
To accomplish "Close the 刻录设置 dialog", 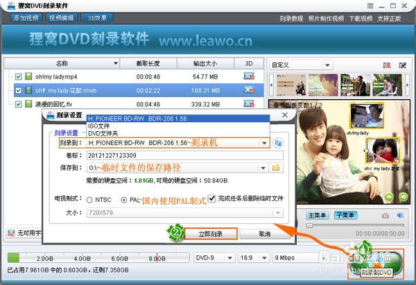I will [x=285, y=115].
